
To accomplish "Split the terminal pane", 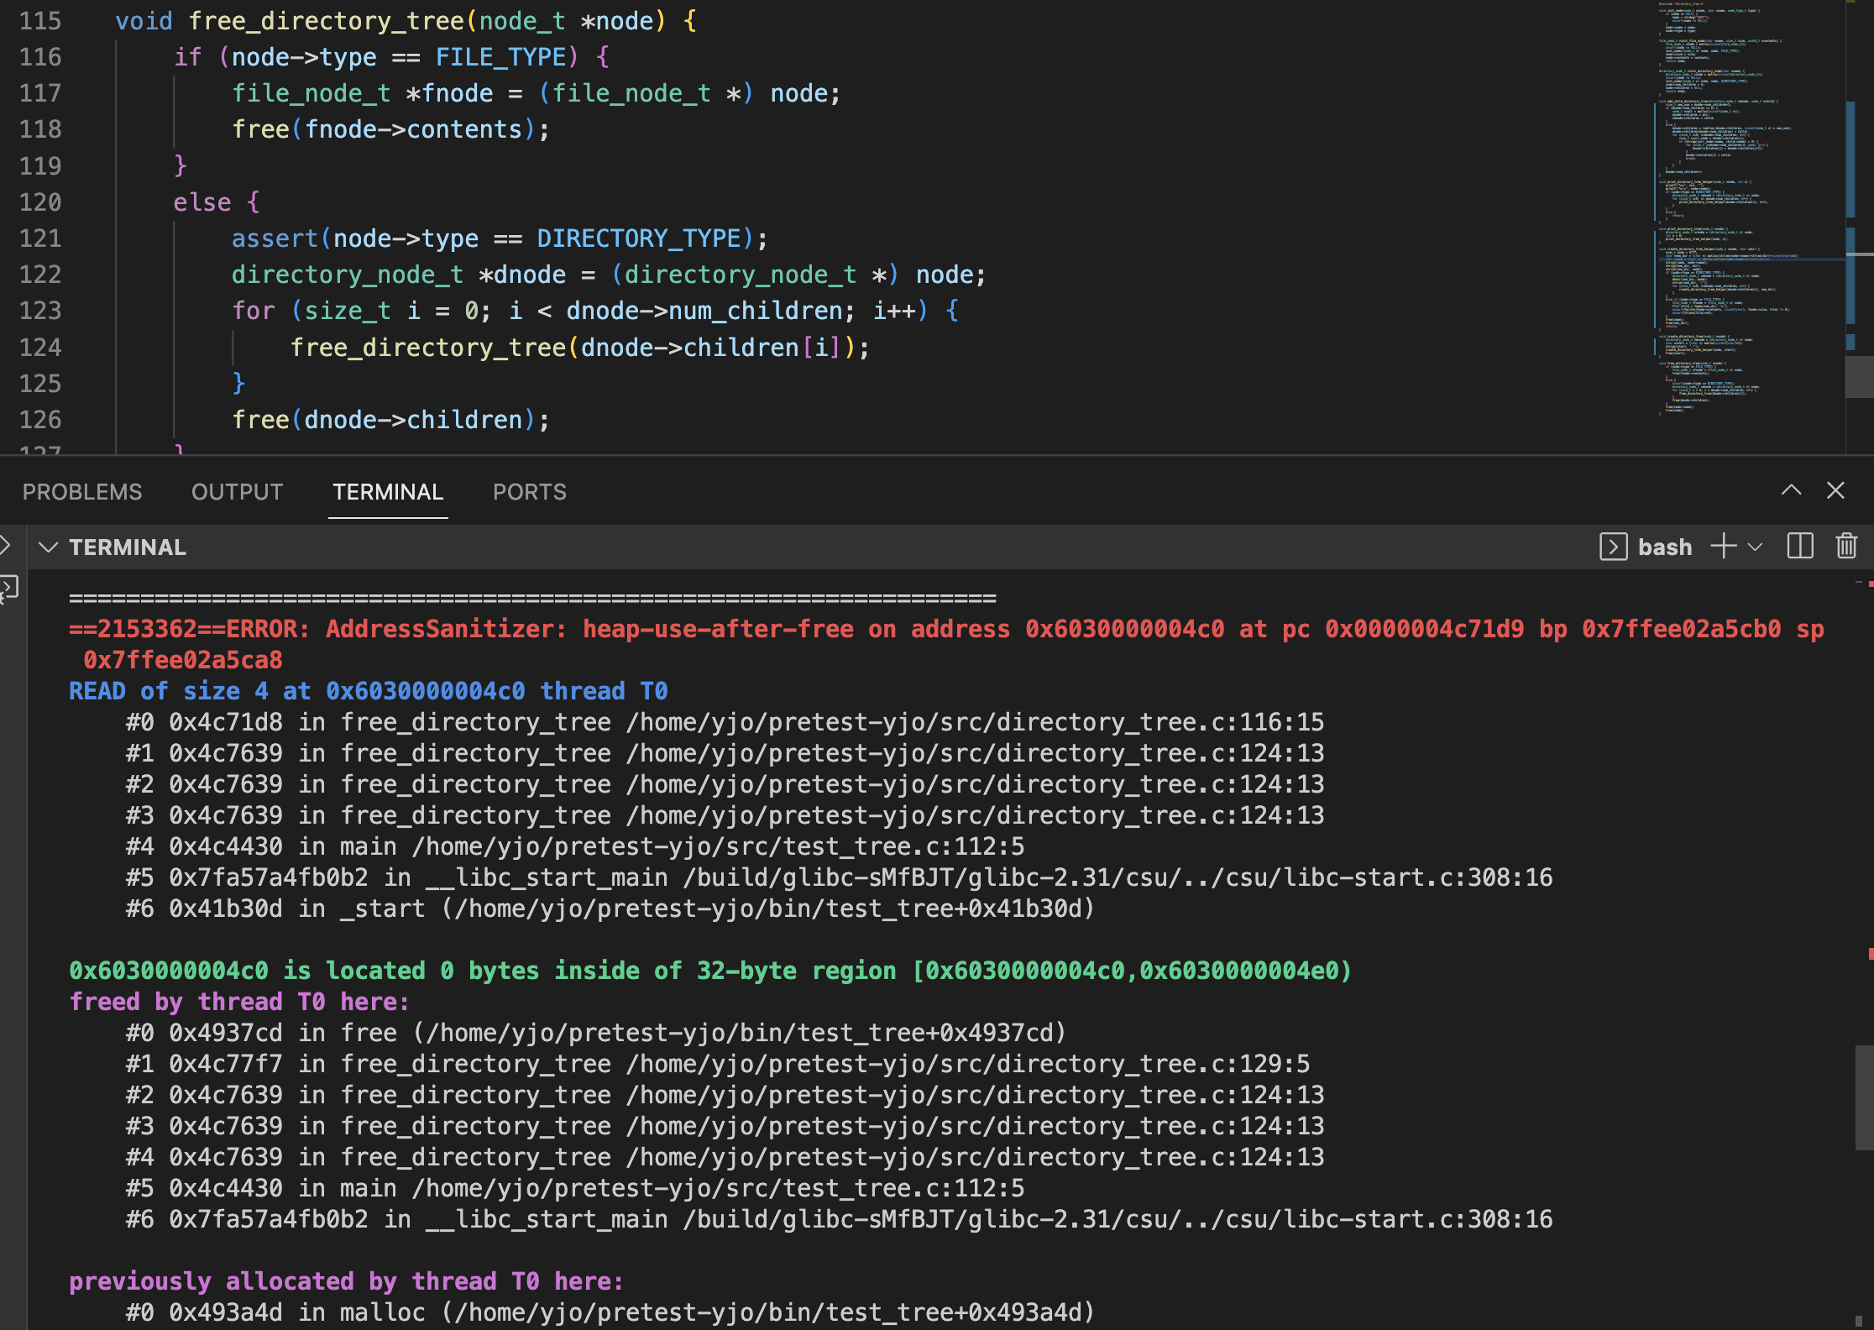I will (1800, 547).
